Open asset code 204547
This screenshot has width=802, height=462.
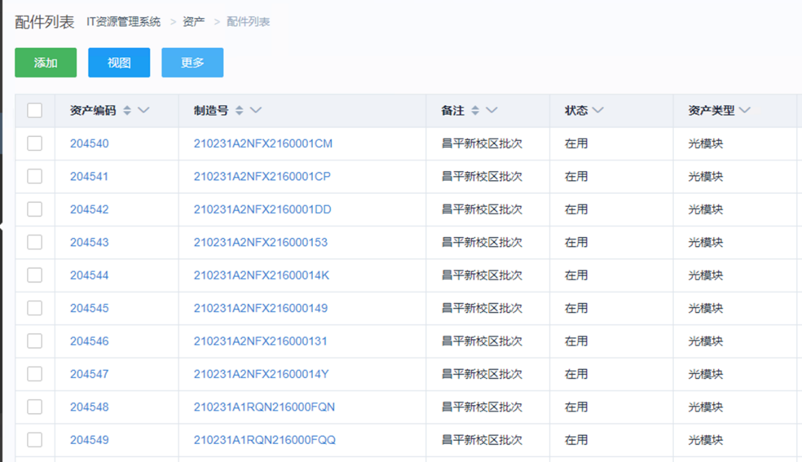point(89,374)
